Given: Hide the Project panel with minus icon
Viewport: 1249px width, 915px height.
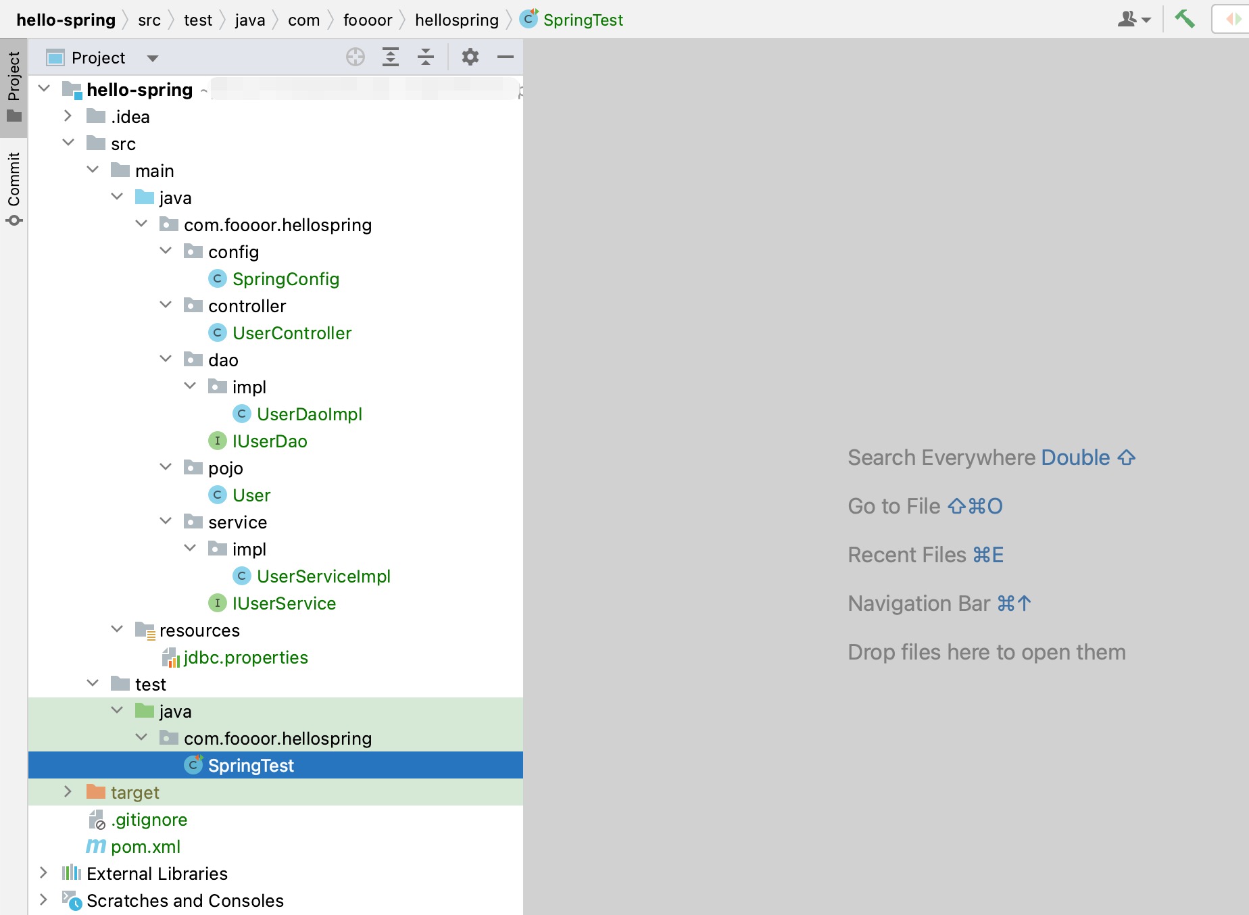Looking at the screenshot, I should 506,57.
